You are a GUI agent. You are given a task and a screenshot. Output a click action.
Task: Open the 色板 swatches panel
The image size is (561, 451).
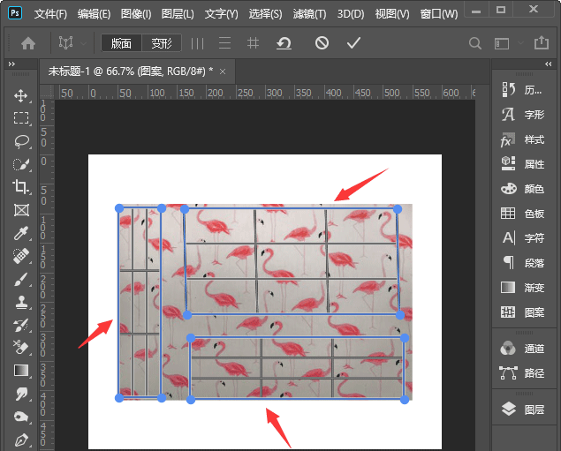click(523, 214)
